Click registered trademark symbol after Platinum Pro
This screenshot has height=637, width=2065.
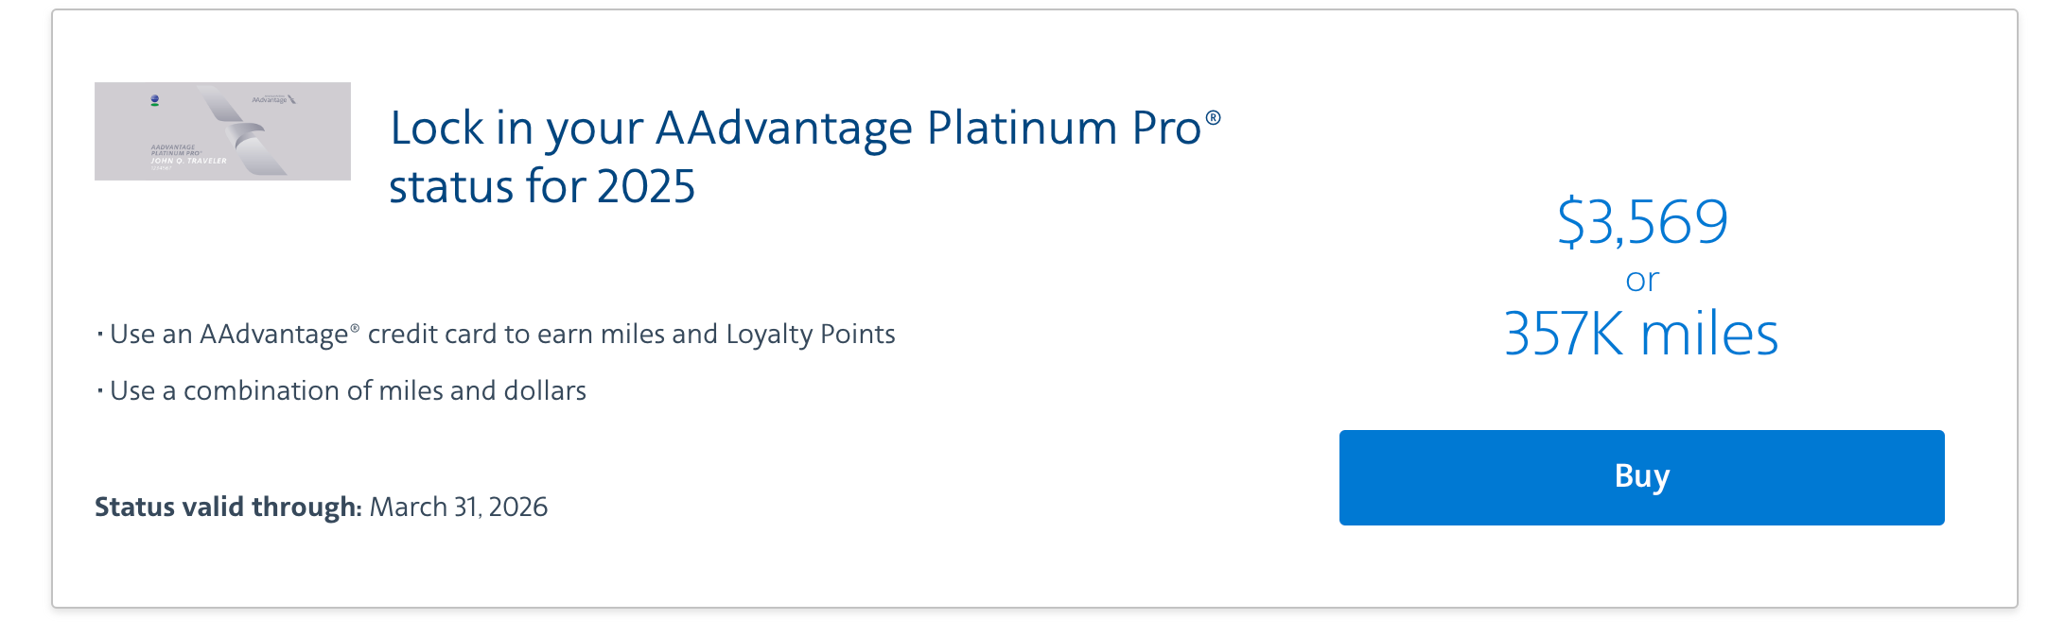(1213, 118)
